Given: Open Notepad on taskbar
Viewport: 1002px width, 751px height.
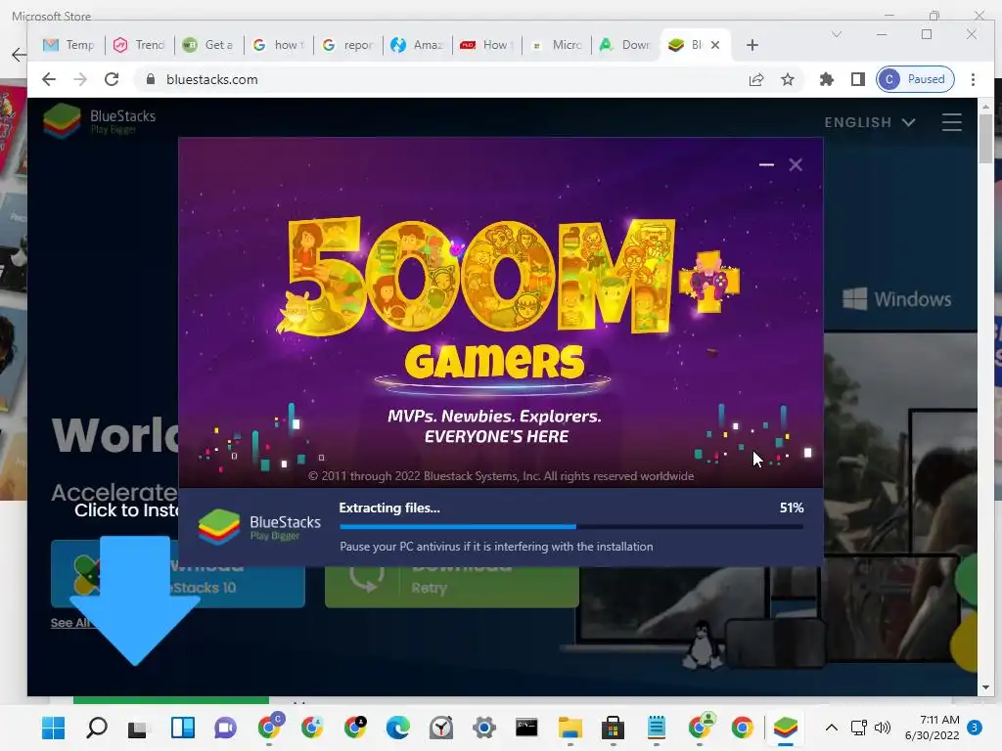Looking at the screenshot, I should pos(657,728).
